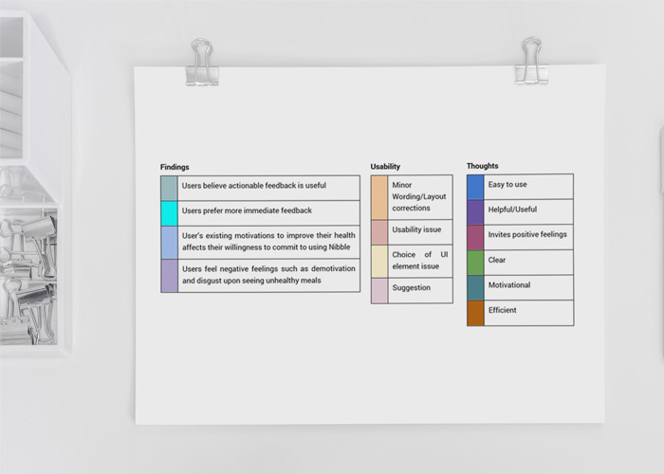Click the 'Suggestion' label text
664x474 pixels.
tap(411, 288)
